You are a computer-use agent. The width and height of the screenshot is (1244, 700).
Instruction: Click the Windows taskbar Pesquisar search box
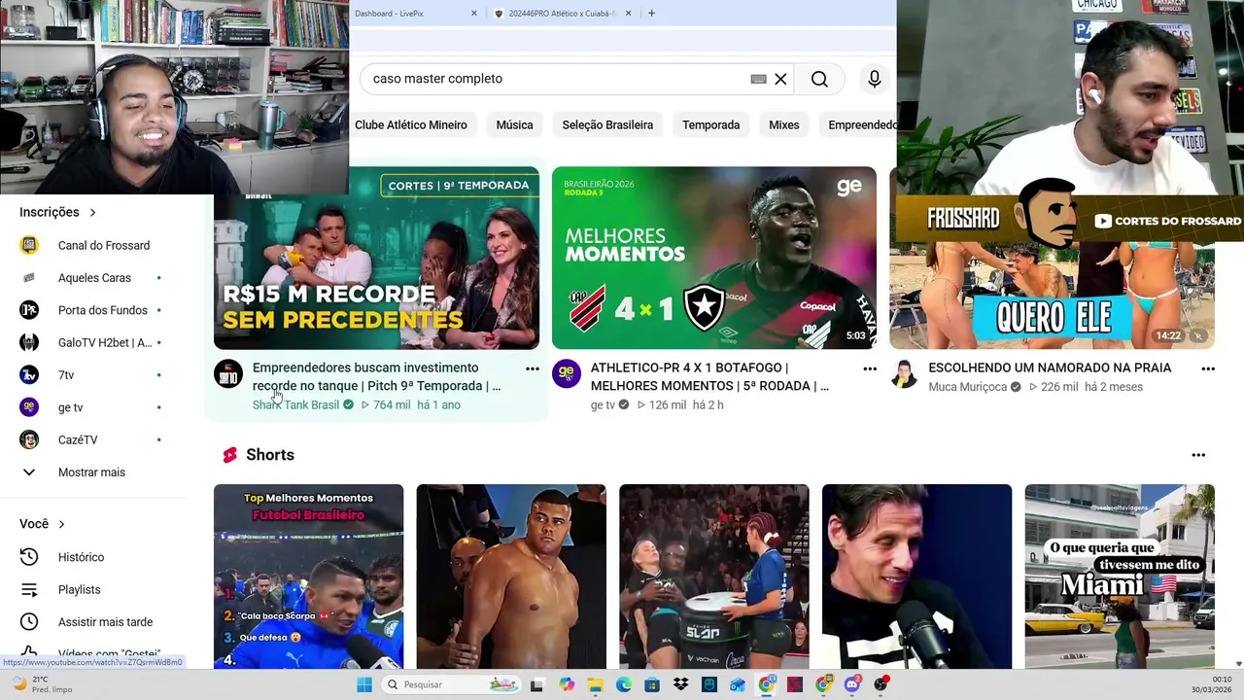click(452, 684)
